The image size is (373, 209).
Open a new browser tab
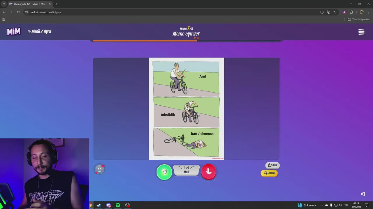coord(57,4)
